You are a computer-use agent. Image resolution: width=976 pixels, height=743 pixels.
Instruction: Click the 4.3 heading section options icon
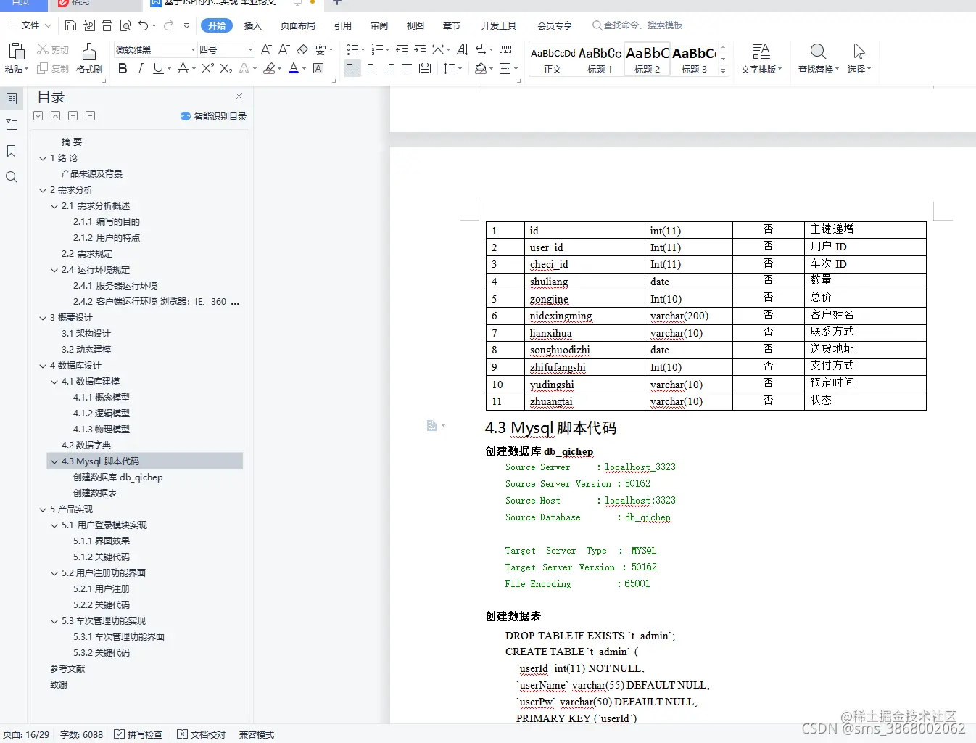[x=435, y=426]
